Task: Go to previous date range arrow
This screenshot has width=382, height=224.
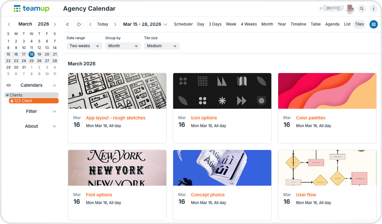Action: 90,24
